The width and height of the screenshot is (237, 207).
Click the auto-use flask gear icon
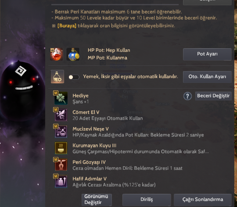(57, 77)
